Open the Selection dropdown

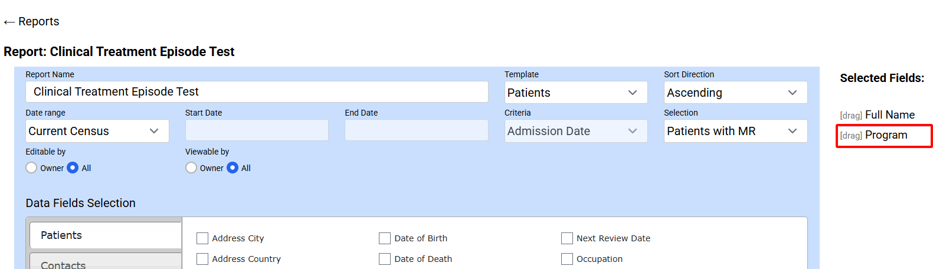[x=735, y=131]
